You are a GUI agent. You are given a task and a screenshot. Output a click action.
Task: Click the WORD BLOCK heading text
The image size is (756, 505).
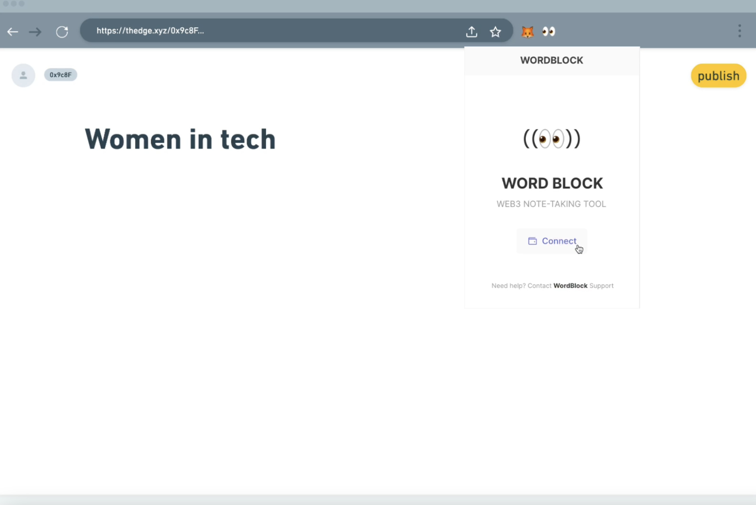(552, 183)
